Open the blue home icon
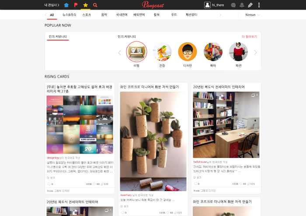The height and width of the screenshot is (216, 306). click(x=66, y=5)
